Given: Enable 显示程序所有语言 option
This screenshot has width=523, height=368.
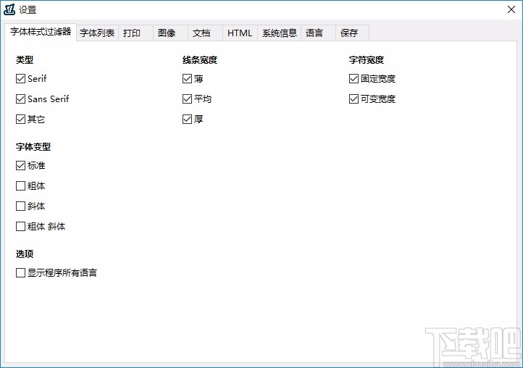Looking at the screenshot, I should coord(21,273).
